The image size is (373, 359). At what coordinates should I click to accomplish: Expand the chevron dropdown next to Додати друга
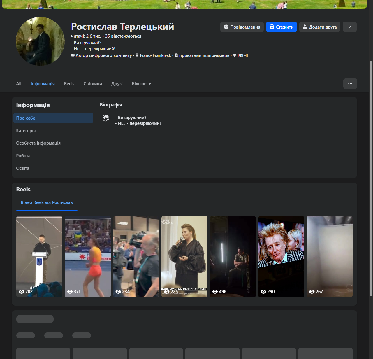point(350,27)
